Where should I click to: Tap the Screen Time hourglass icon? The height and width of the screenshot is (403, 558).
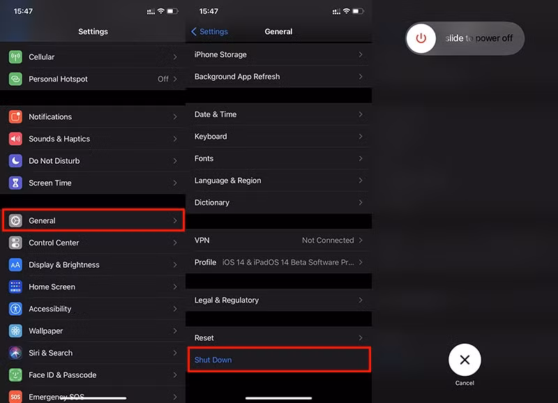tap(15, 183)
